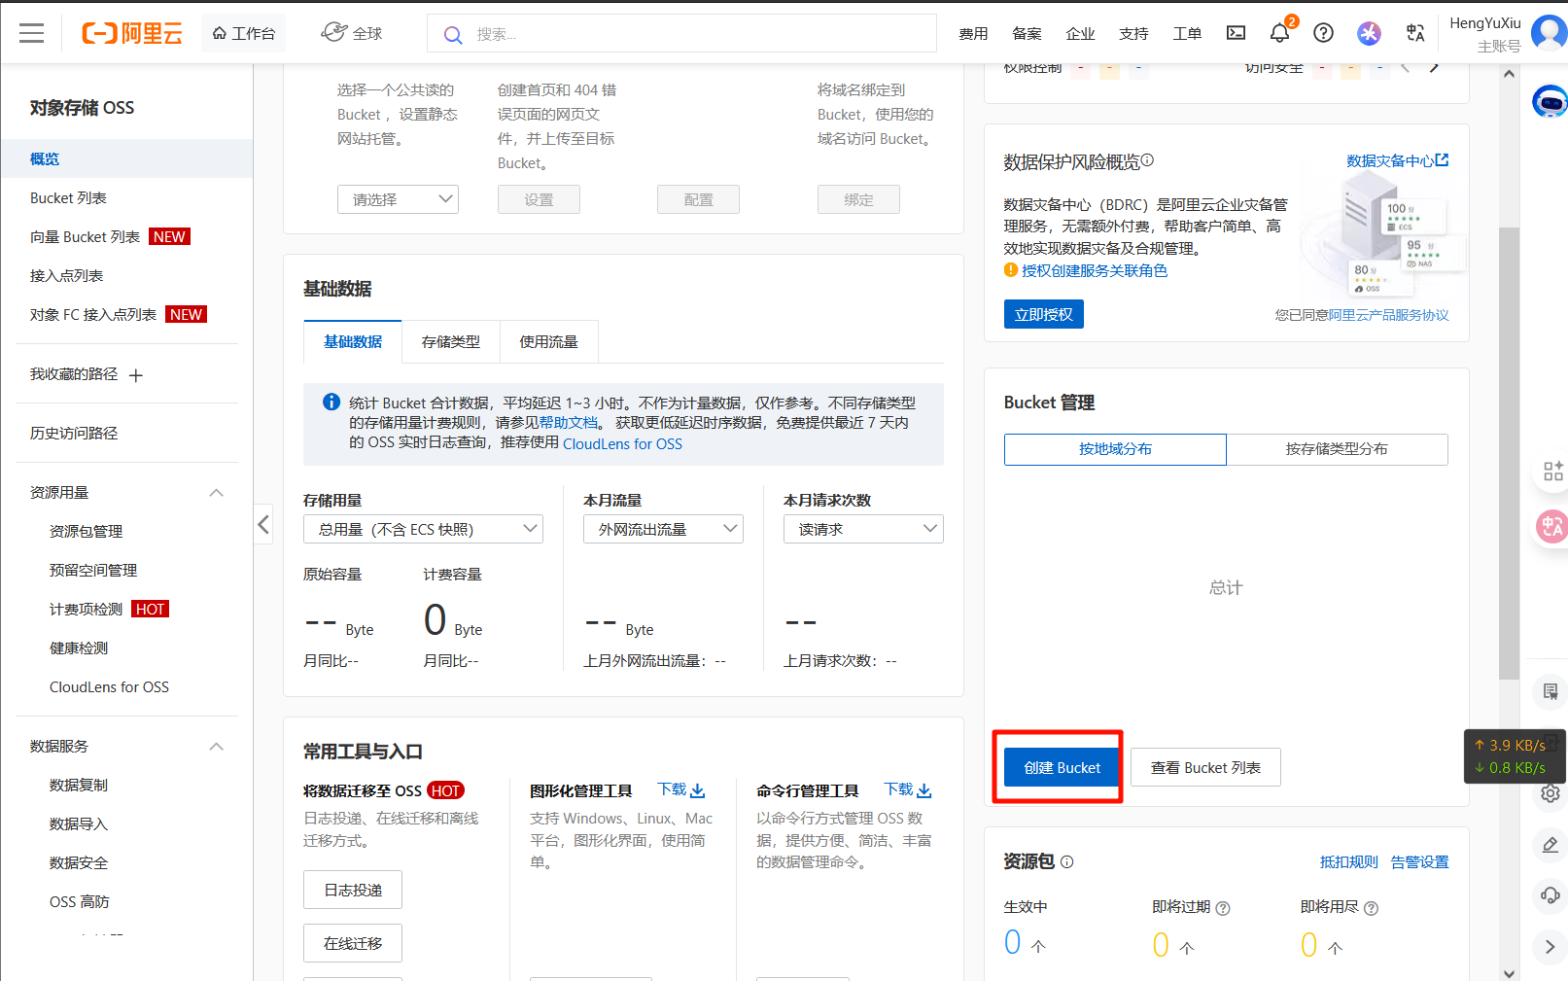Open the AI assistant star icon
1568x981 pixels.
click(1369, 33)
